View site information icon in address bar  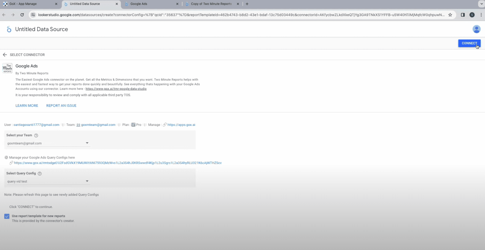point(33,15)
